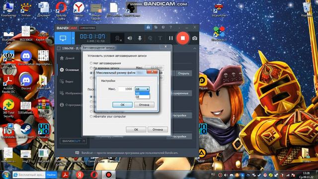Image resolution: width=318 pixels, height=179 pixels.
Task: Click the Bandicam recording taskbar button
Action: 109,175
